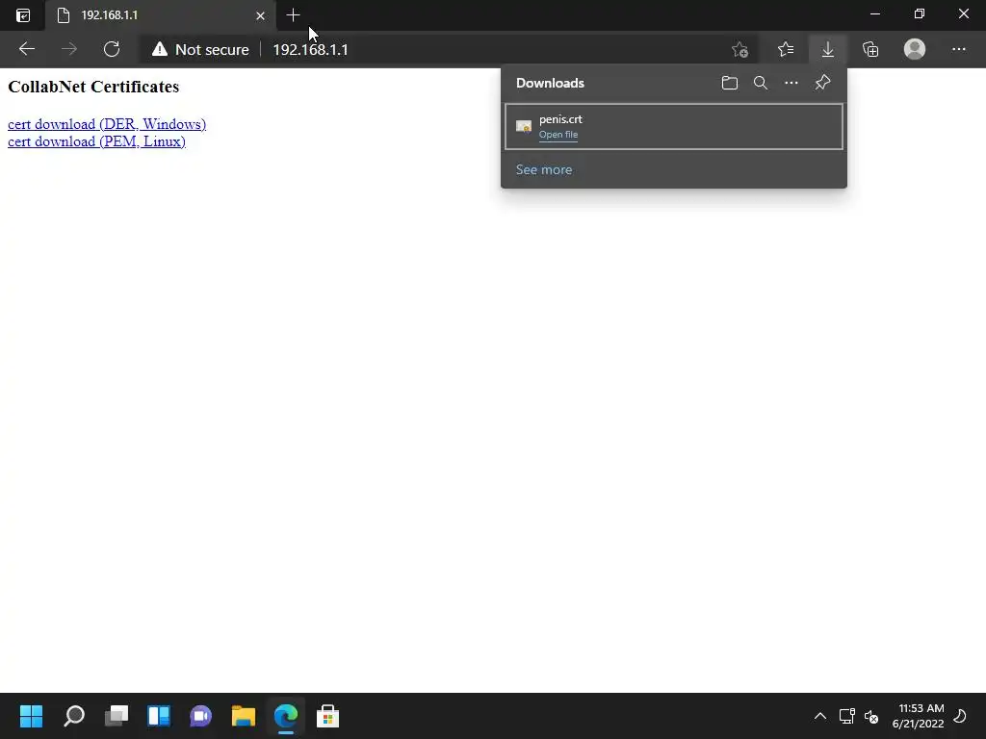Open more options in Downloads panel
The image size is (986, 739).
pyautogui.click(x=791, y=83)
